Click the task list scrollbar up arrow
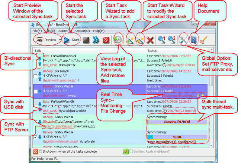The image size is (238, 163). click(x=211, y=50)
